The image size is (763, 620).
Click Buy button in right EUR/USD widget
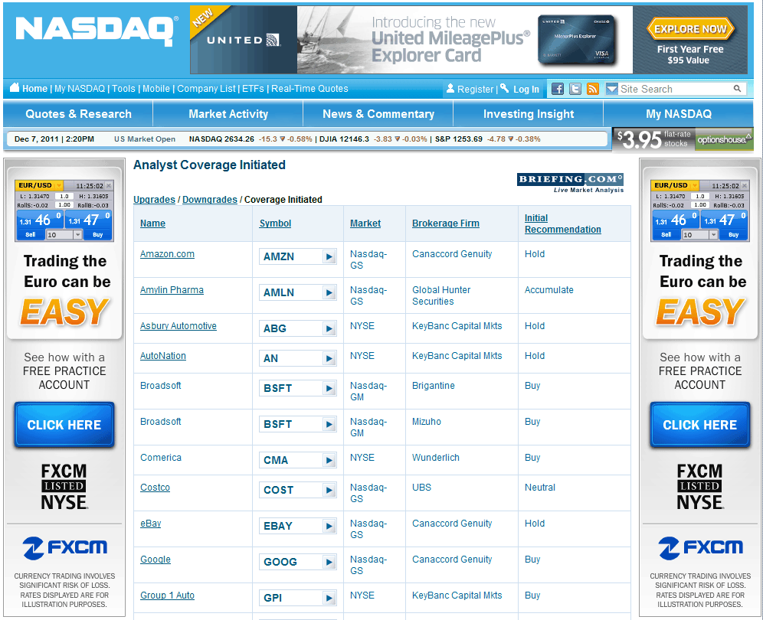tap(733, 234)
